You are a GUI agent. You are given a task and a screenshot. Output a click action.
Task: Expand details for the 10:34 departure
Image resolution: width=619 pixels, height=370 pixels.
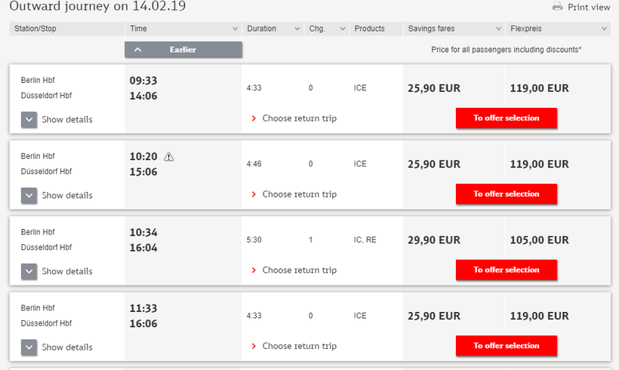(29, 271)
